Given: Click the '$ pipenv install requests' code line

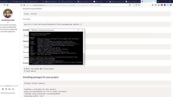Looking at the screenshot, I should coord(35,83).
